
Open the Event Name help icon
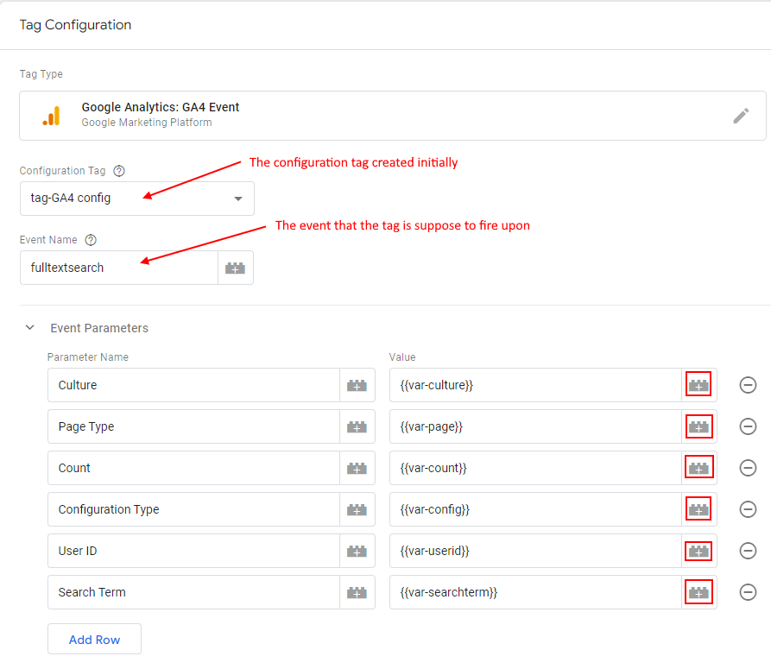91,240
